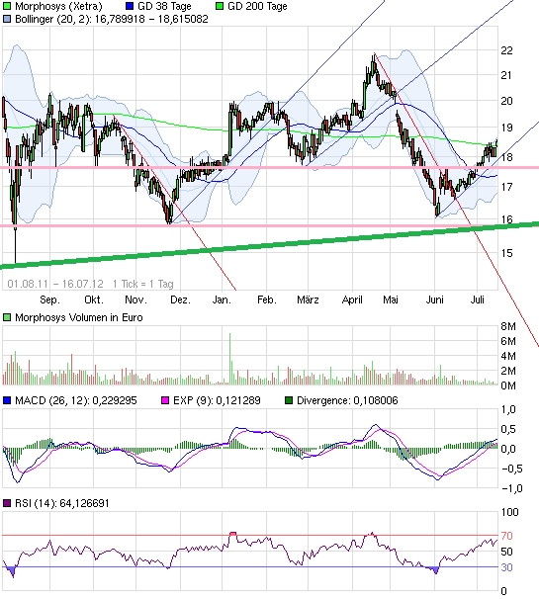Click the 'Jan.' month label

click(x=222, y=299)
